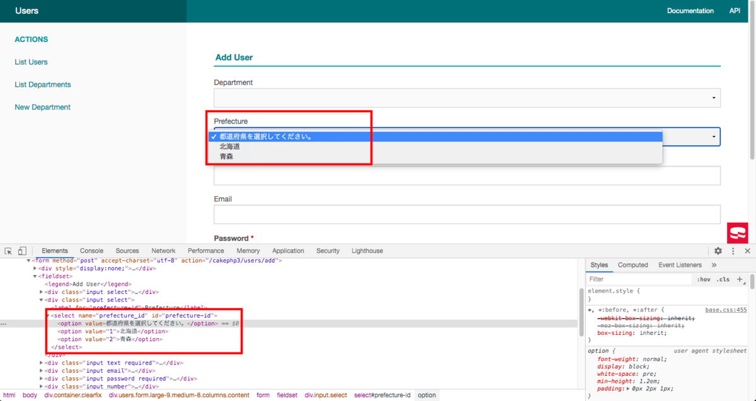
Task: Toggle the device toolbar icon
Action: click(x=22, y=251)
